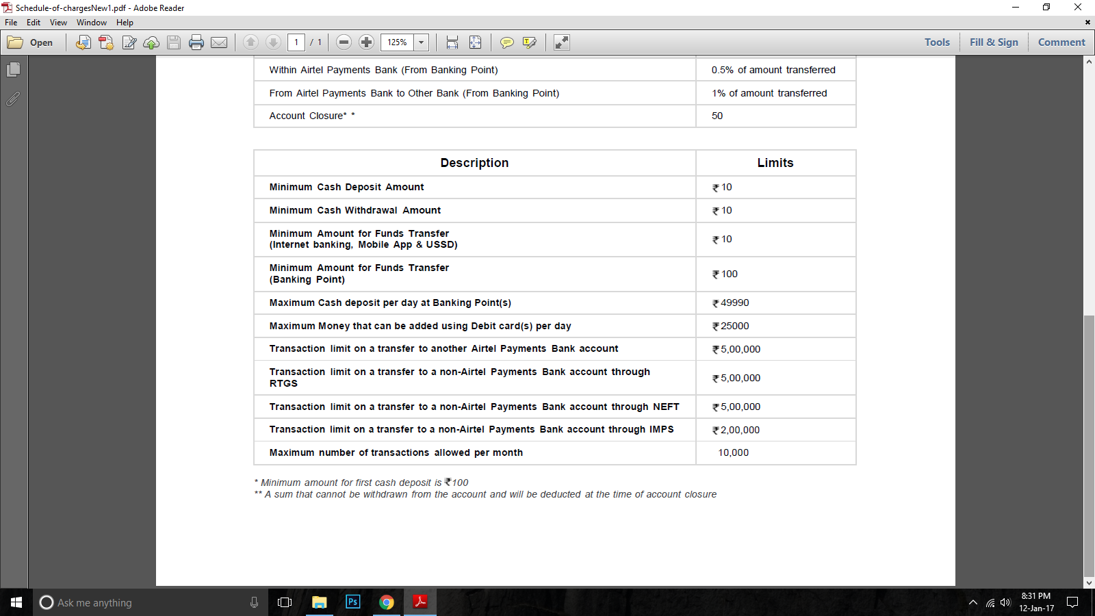The width and height of the screenshot is (1095, 616).
Task: Click the page number input field
Action: pos(296,42)
